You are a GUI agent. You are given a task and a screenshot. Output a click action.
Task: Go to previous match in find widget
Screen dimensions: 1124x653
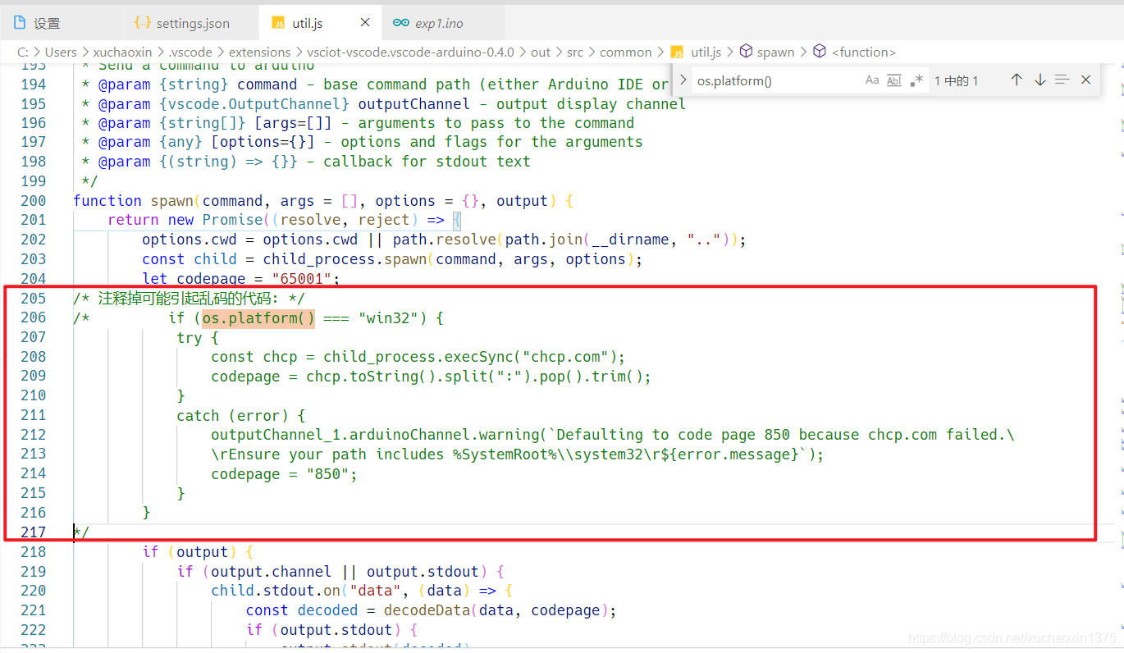tap(1017, 80)
